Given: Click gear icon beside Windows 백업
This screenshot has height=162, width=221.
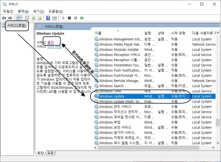Looking at the screenshot, I should pyautogui.click(x=97, y=122).
